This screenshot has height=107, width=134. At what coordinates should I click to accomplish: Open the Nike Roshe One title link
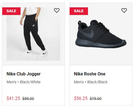[90, 74]
